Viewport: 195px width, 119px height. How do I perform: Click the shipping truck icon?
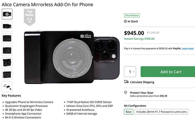tap(126, 82)
